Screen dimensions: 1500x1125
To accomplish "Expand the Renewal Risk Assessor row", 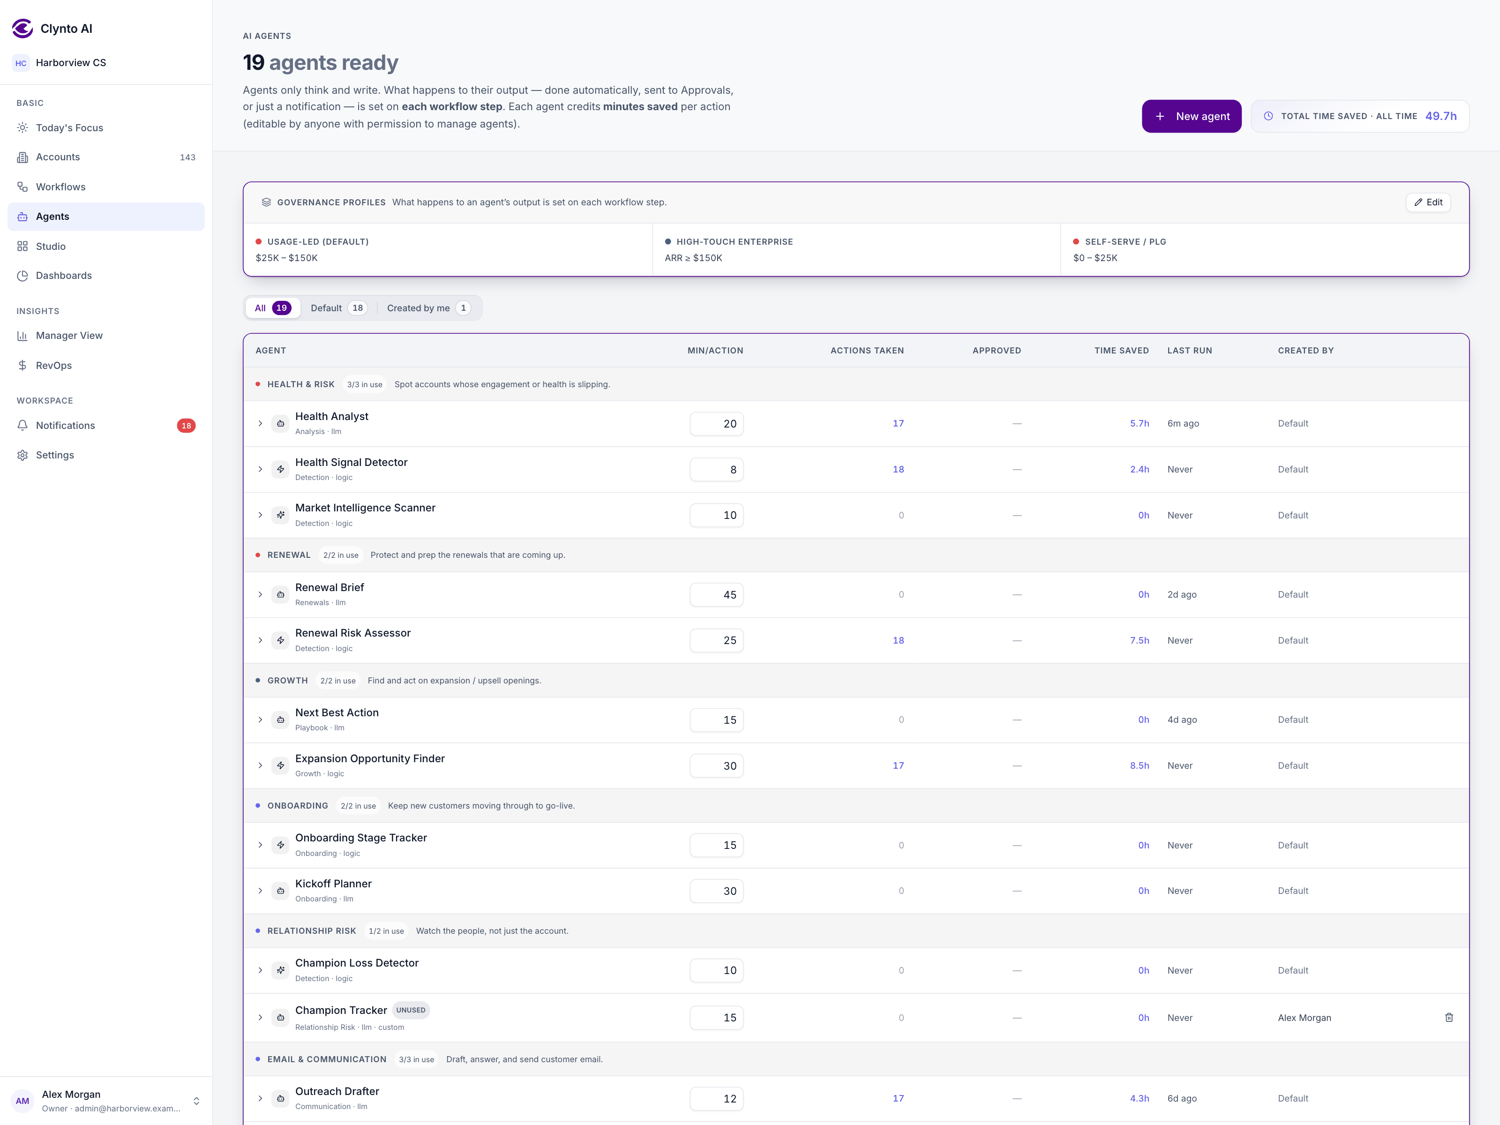I will click(261, 640).
